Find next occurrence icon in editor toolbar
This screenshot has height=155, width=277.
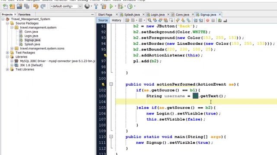point(160,20)
